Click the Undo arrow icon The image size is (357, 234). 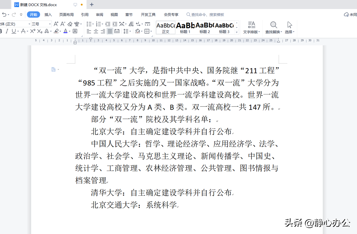pyautogui.click(x=4, y=15)
